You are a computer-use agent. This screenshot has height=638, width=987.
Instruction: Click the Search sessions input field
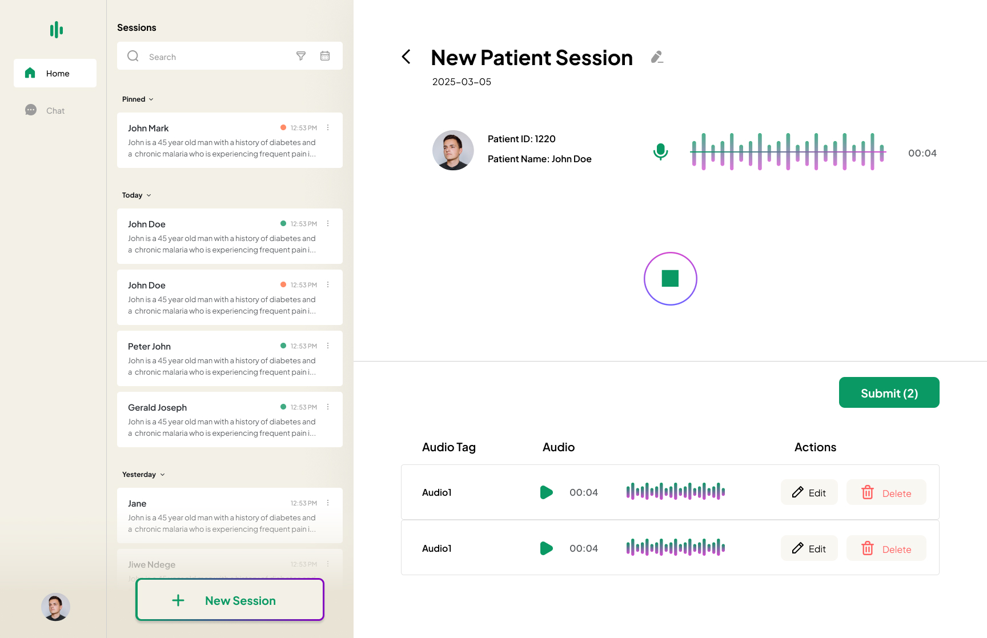point(217,57)
